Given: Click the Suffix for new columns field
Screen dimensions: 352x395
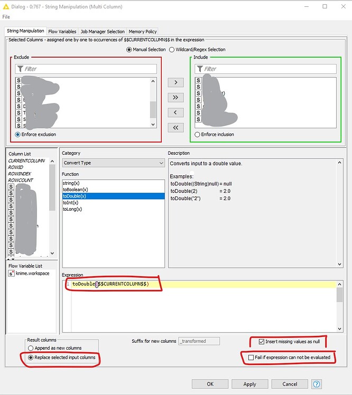Looking at the screenshot, I should pos(199,341).
